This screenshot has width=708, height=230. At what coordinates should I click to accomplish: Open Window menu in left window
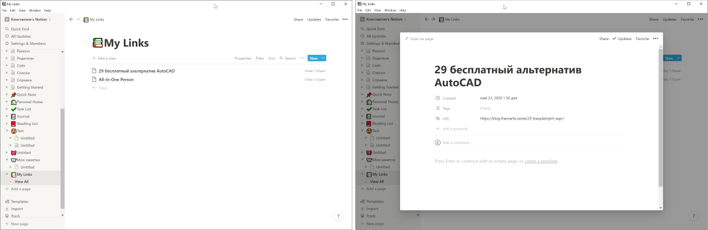coord(35,11)
